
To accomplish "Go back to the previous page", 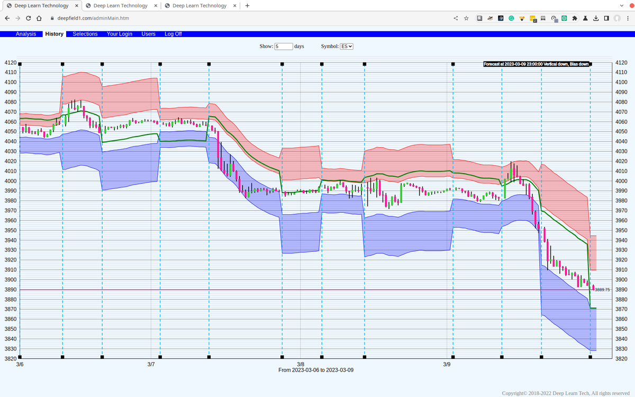I will 7,18.
